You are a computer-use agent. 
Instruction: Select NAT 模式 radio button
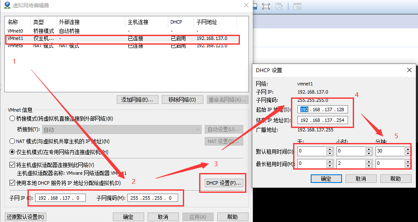point(12,141)
